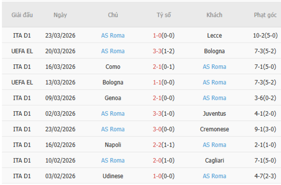
Task: Click Juventus away team name
Action: 214,113
